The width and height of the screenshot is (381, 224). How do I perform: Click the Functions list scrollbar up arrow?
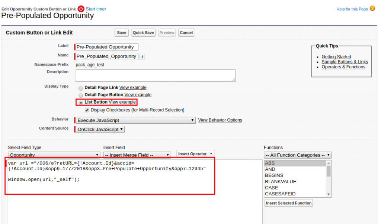point(329,163)
